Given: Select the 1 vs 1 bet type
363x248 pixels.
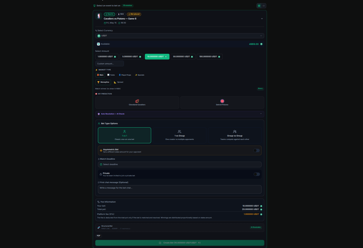Looking at the screenshot, I should [125, 135].
